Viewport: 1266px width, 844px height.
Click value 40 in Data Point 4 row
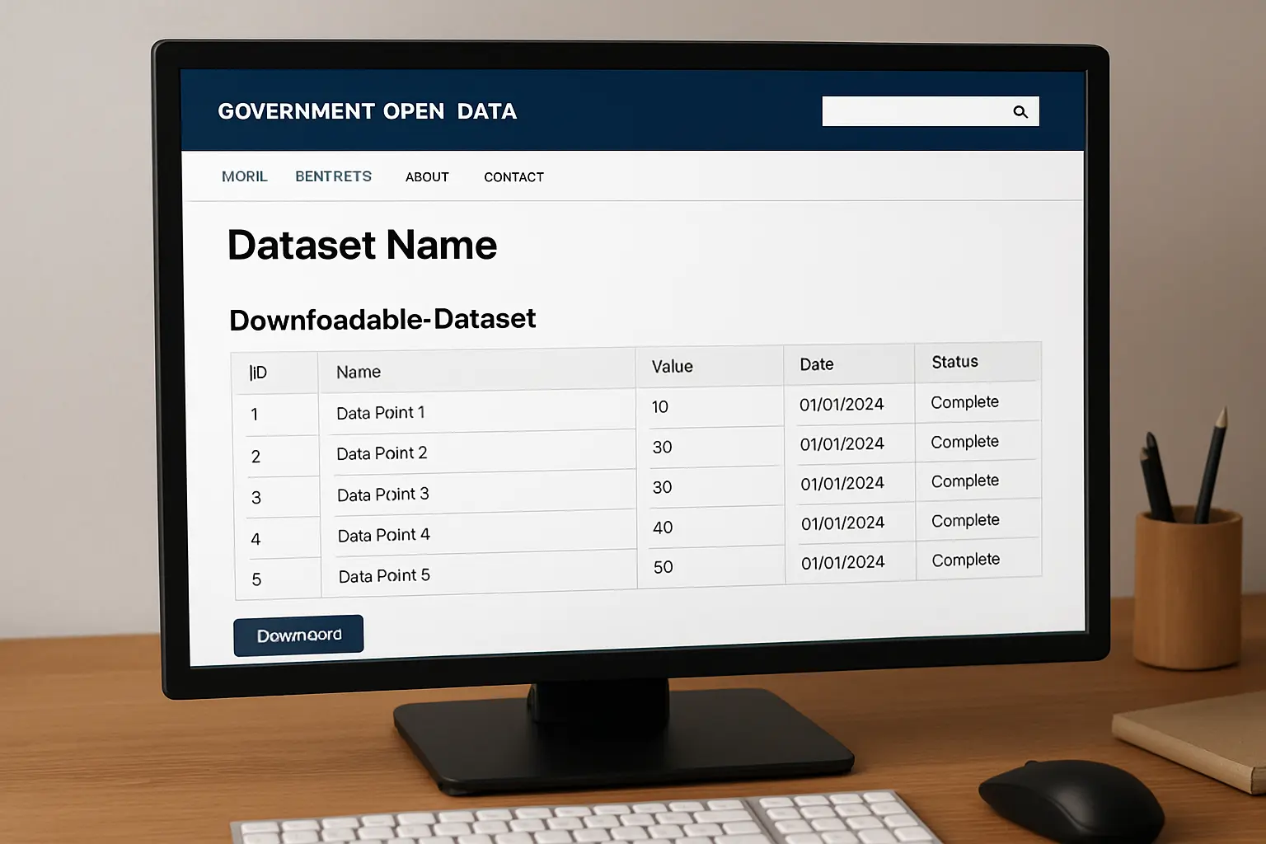(x=663, y=527)
